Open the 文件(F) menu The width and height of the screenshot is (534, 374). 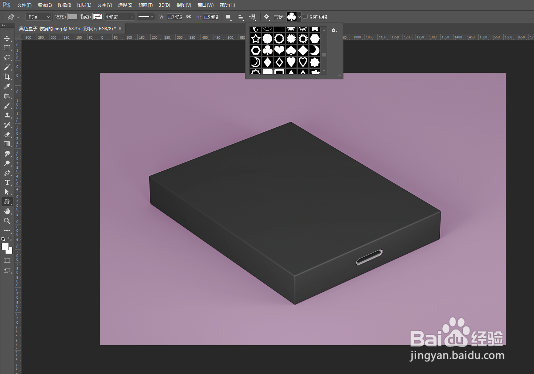coord(24,5)
